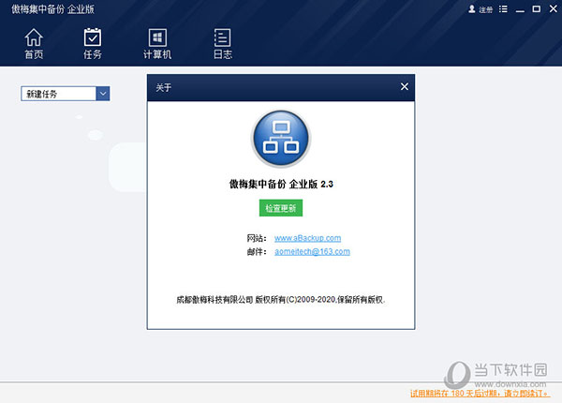Image resolution: width=562 pixels, height=403 pixels.
Task: Click the product version title text
Action: tap(281, 185)
